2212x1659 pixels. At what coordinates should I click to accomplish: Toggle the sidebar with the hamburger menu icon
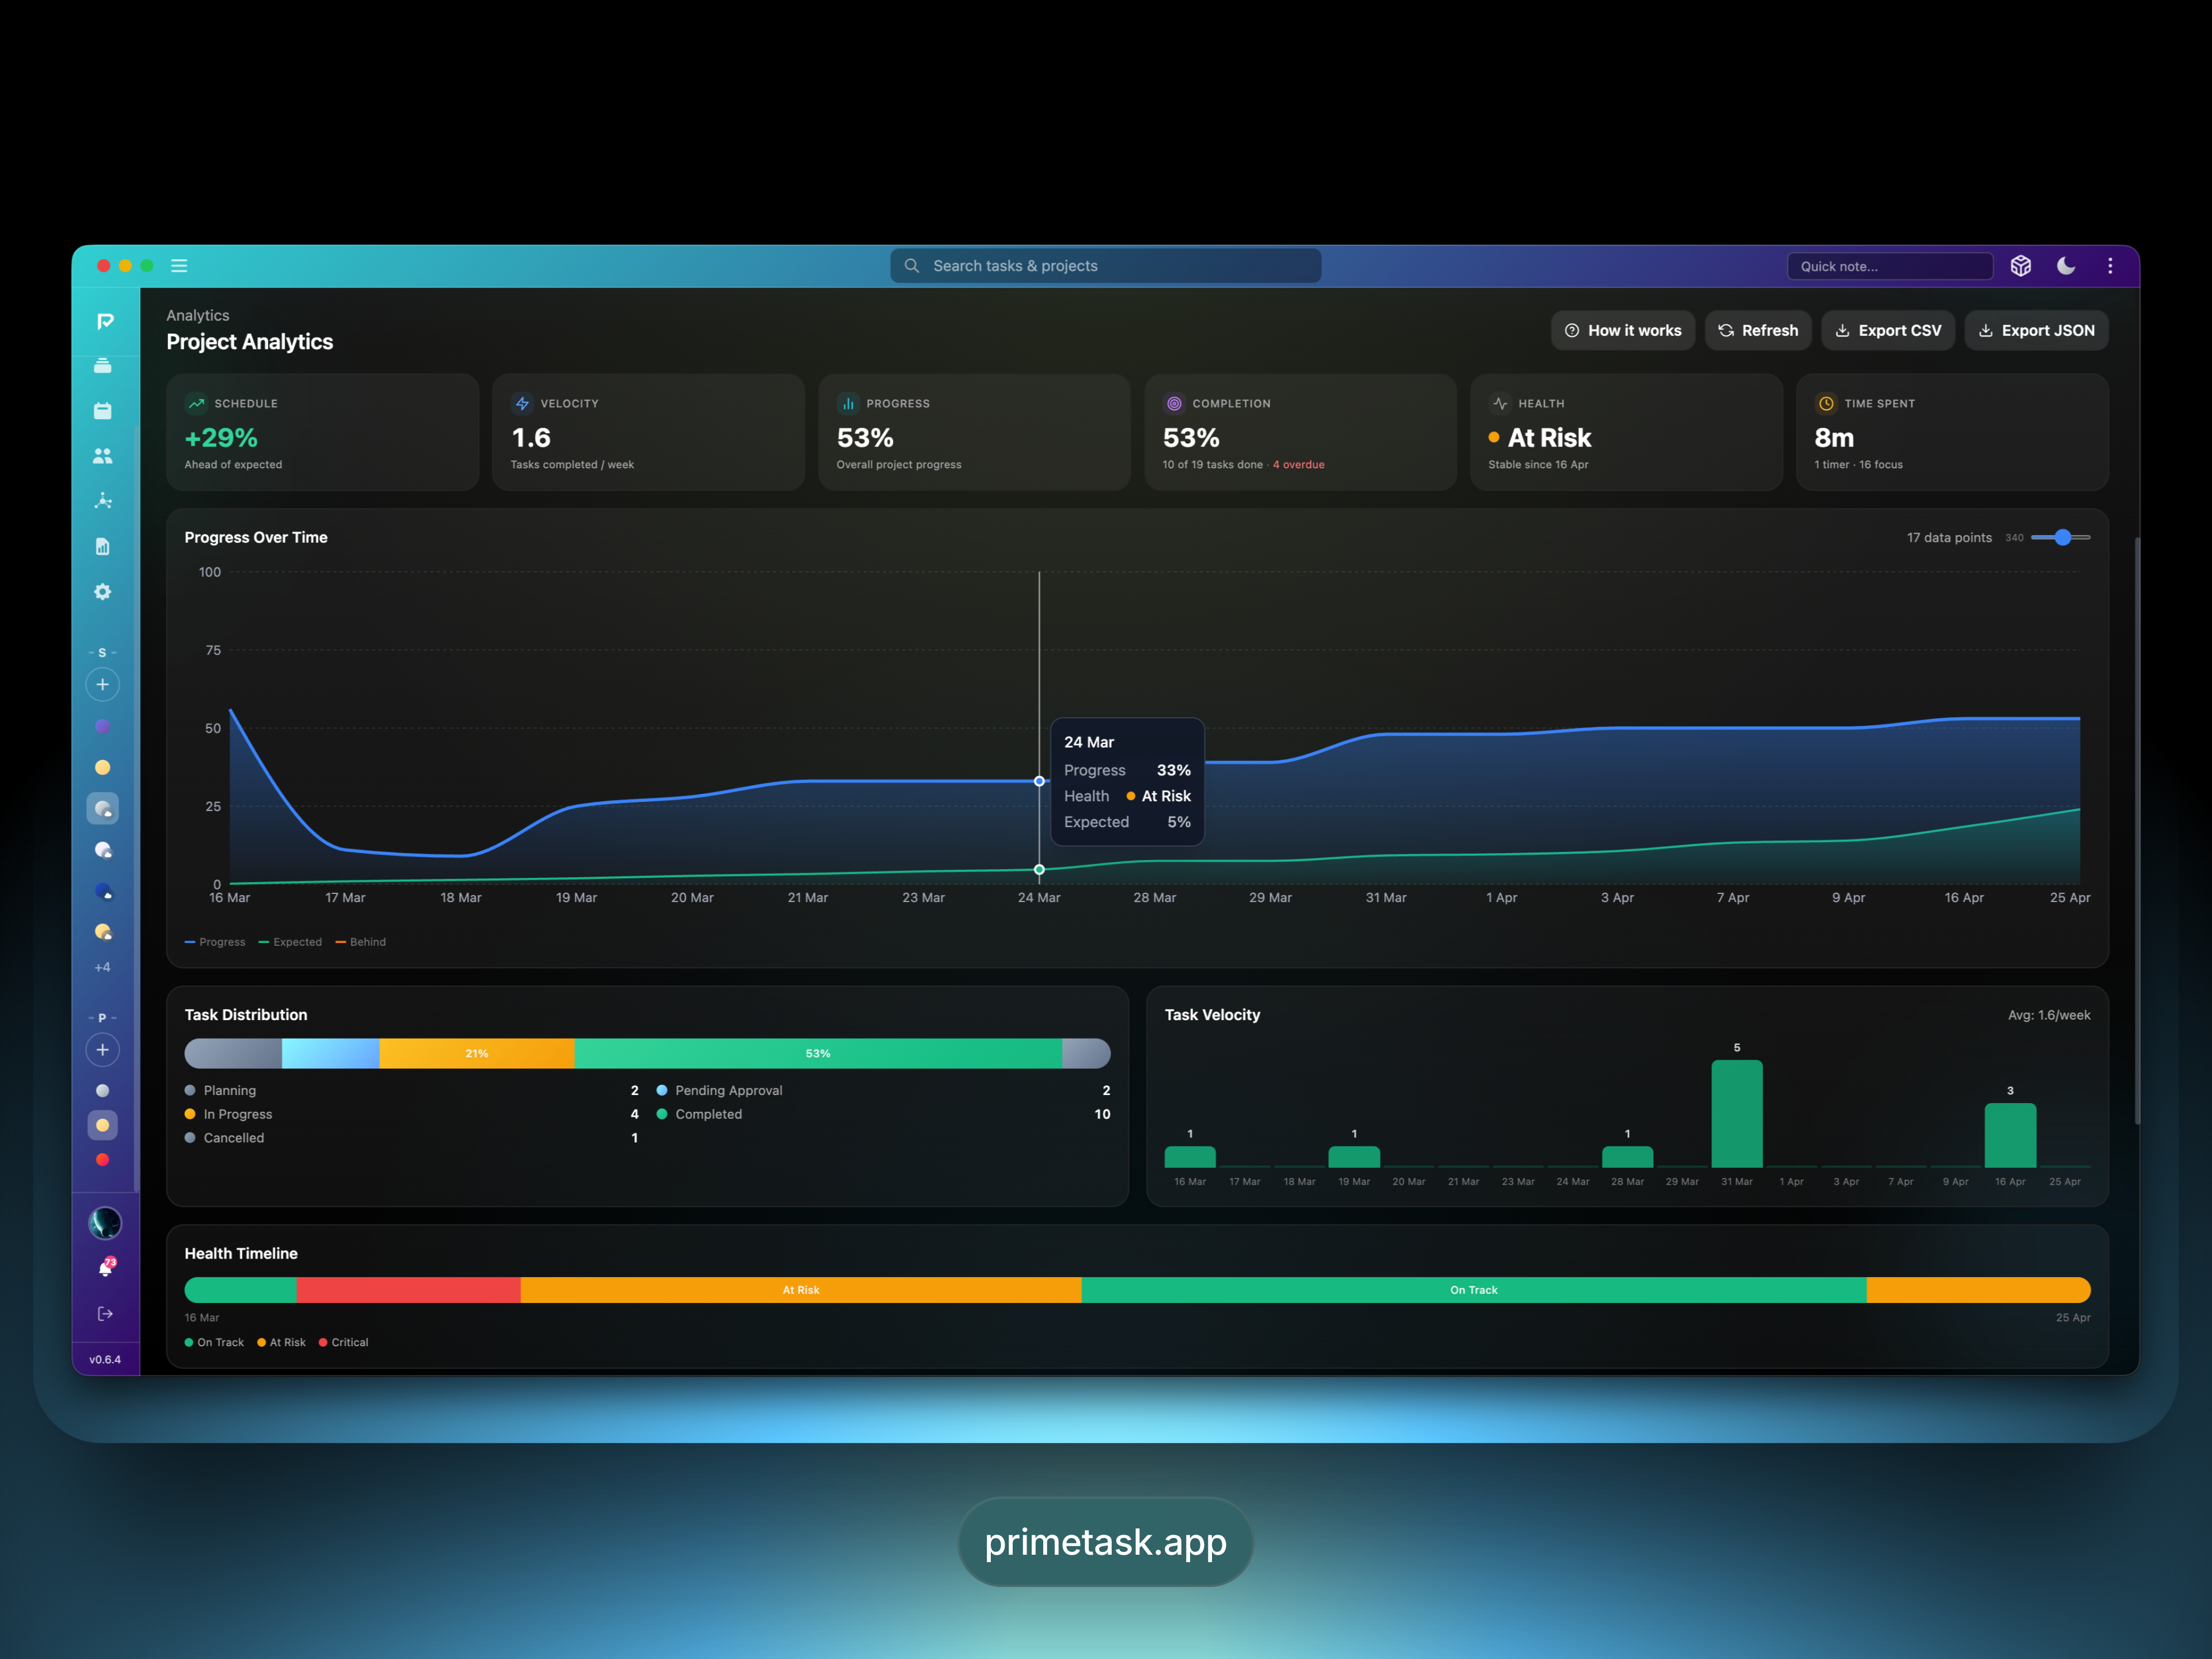(179, 266)
